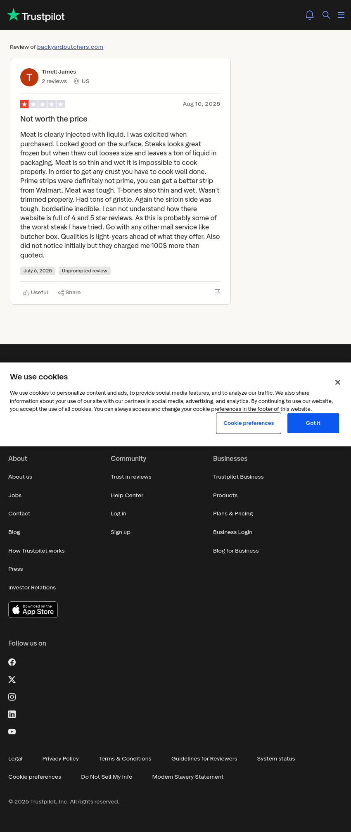Open Legal footer link
351x832 pixels.
coord(15,759)
